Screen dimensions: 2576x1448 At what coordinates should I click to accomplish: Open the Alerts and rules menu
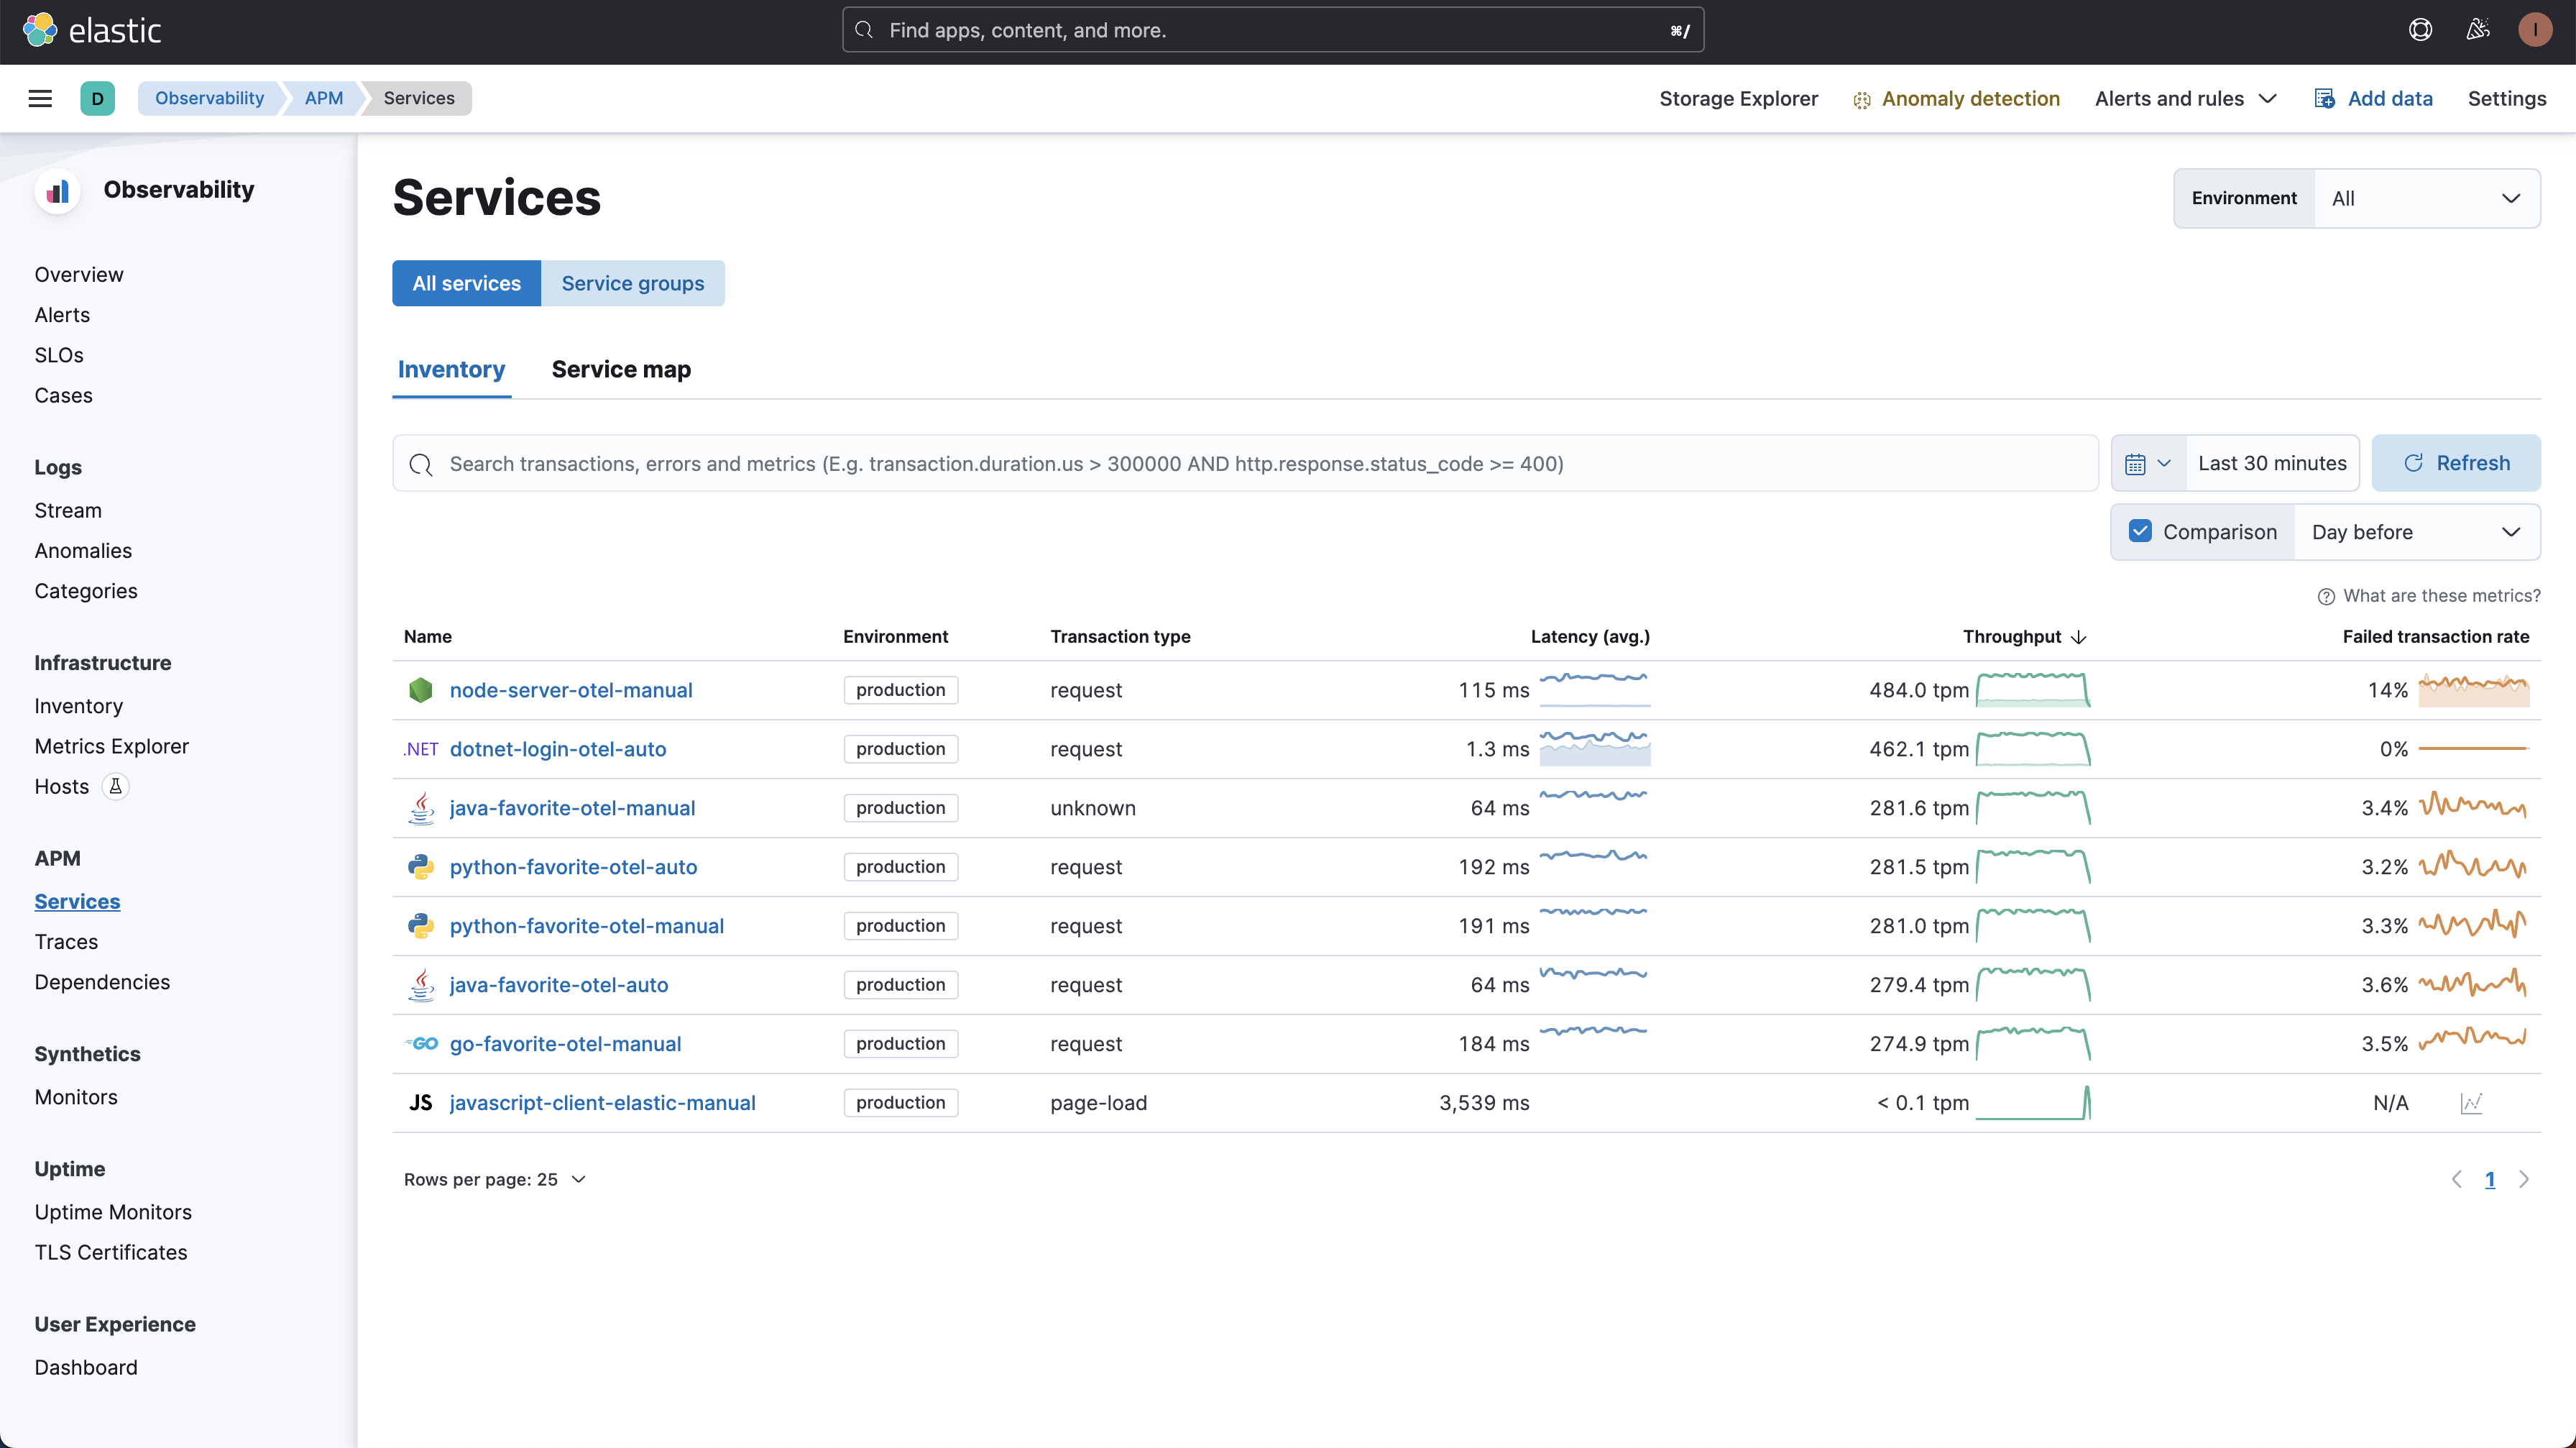pos(2185,98)
